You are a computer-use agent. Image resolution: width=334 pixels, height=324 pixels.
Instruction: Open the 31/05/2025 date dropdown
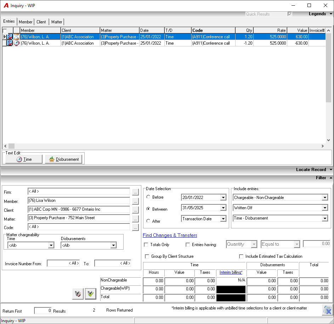(223, 208)
